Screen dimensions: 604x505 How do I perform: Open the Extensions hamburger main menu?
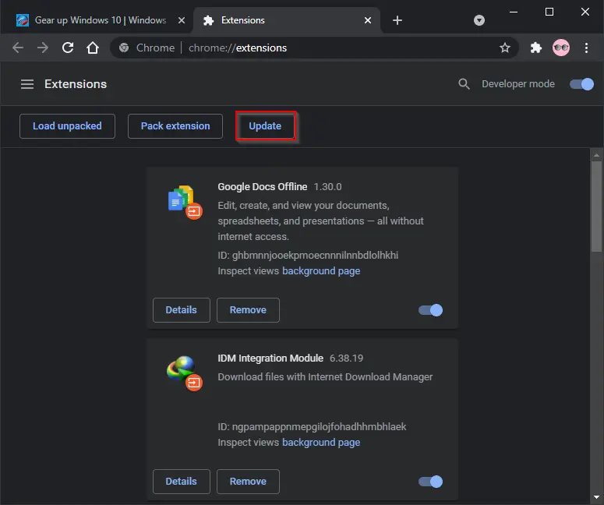coord(27,84)
